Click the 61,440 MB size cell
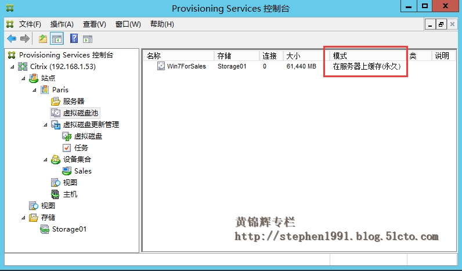The width and height of the screenshot is (462, 271). tap(301, 66)
